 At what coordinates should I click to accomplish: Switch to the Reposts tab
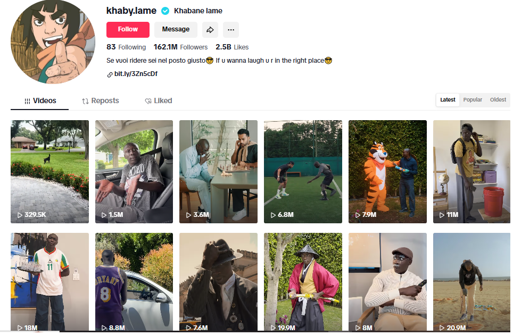(x=100, y=100)
